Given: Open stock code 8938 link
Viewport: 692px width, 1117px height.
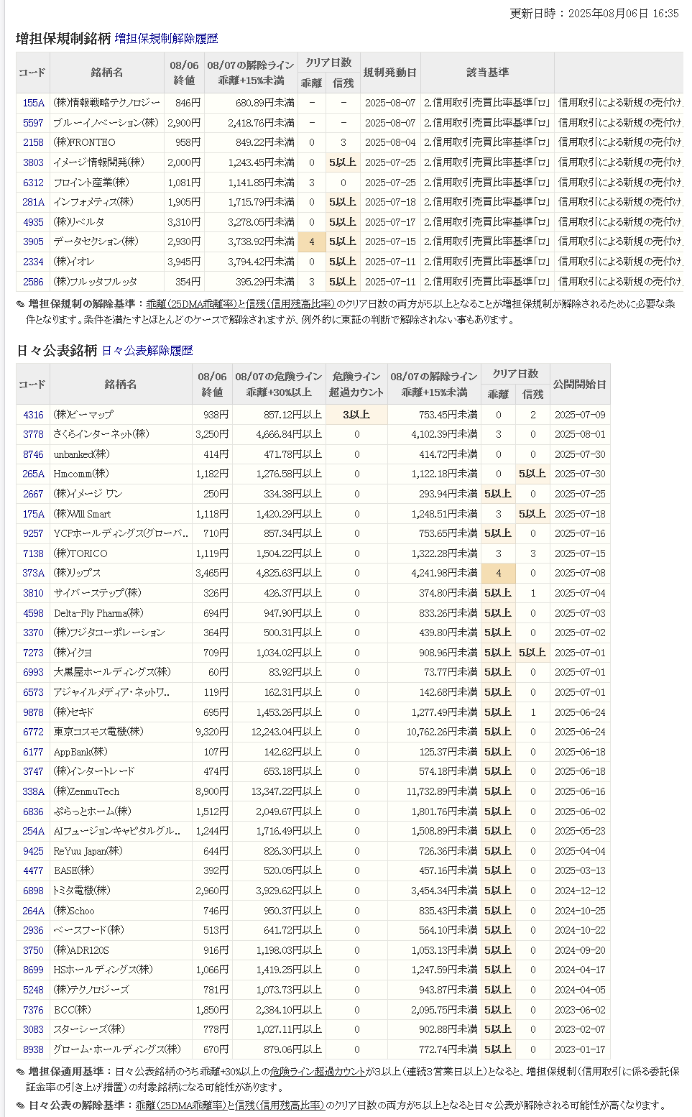Looking at the screenshot, I should (33, 1049).
